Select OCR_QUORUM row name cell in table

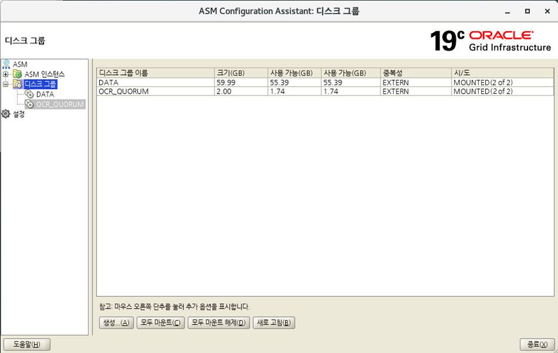click(155, 91)
